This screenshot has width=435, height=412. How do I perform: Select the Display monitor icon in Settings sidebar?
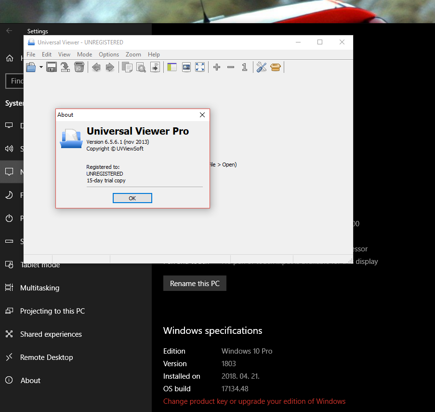[x=9, y=125]
